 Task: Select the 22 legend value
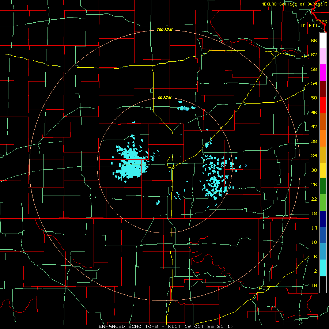314,199
